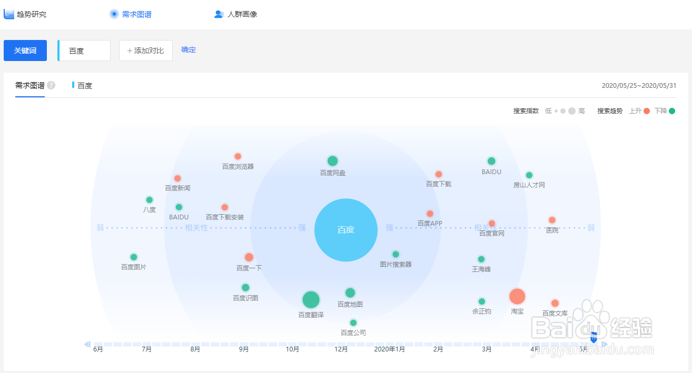Click the 关键词 button
The width and height of the screenshot is (692, 373).
tap(25, 51)
